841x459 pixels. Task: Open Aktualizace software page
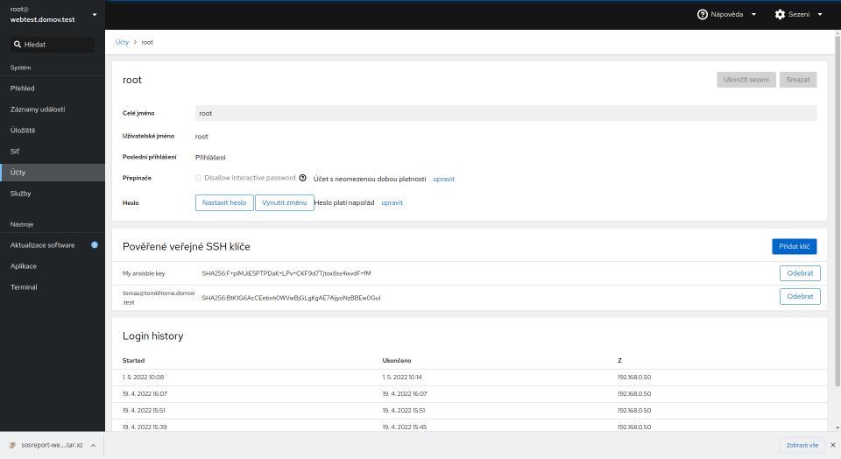pos(53,245)
